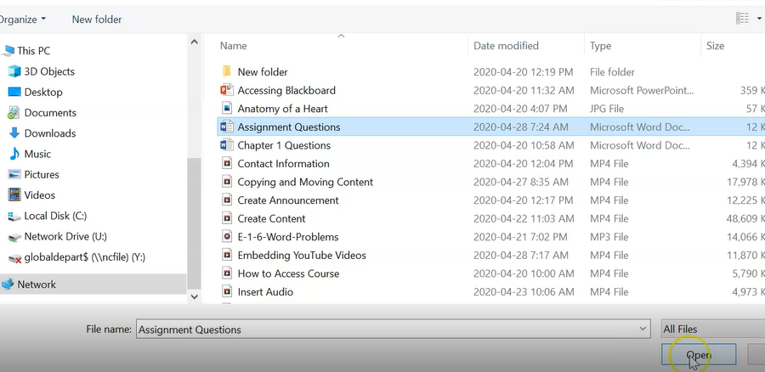Viewport: 765px width, 372px height.
Task: Click MP4 icon for Create Content
Action: pyautogui.click(x=226, y=218)
